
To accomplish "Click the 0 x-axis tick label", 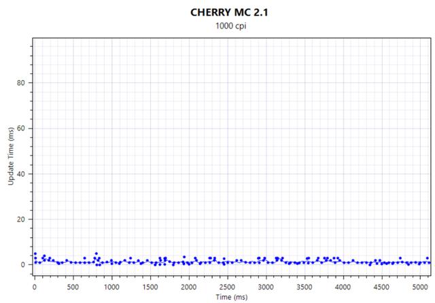I will point(35,287).
